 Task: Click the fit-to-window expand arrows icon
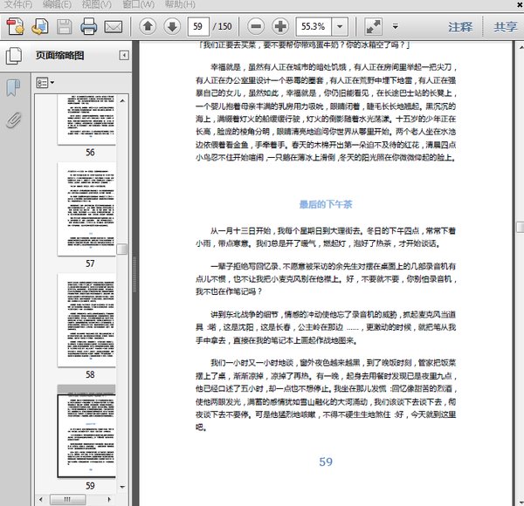tap(373, 27)
